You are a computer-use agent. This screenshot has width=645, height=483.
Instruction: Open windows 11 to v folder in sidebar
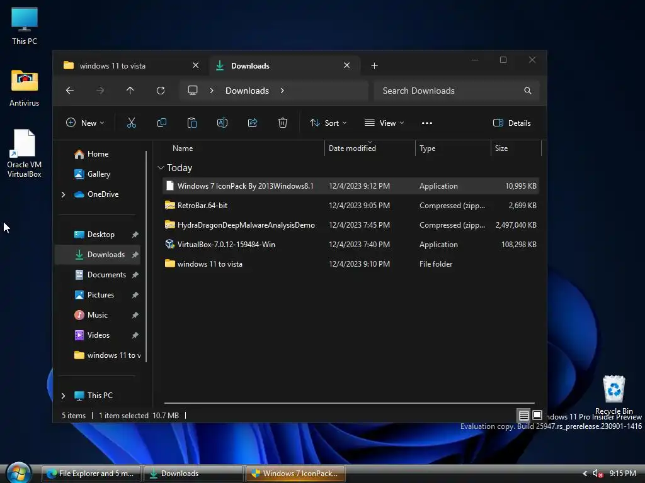pos(107,355)
